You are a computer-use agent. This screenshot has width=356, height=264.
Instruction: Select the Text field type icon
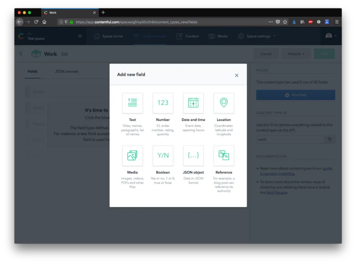pos(132,103)
